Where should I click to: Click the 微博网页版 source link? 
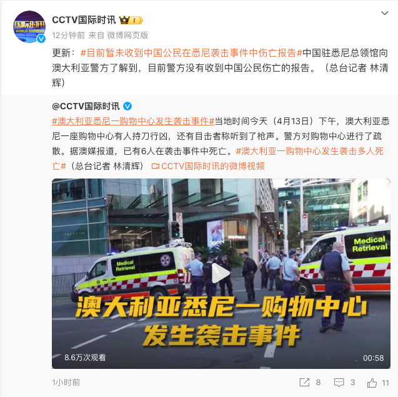click(127, 35)
